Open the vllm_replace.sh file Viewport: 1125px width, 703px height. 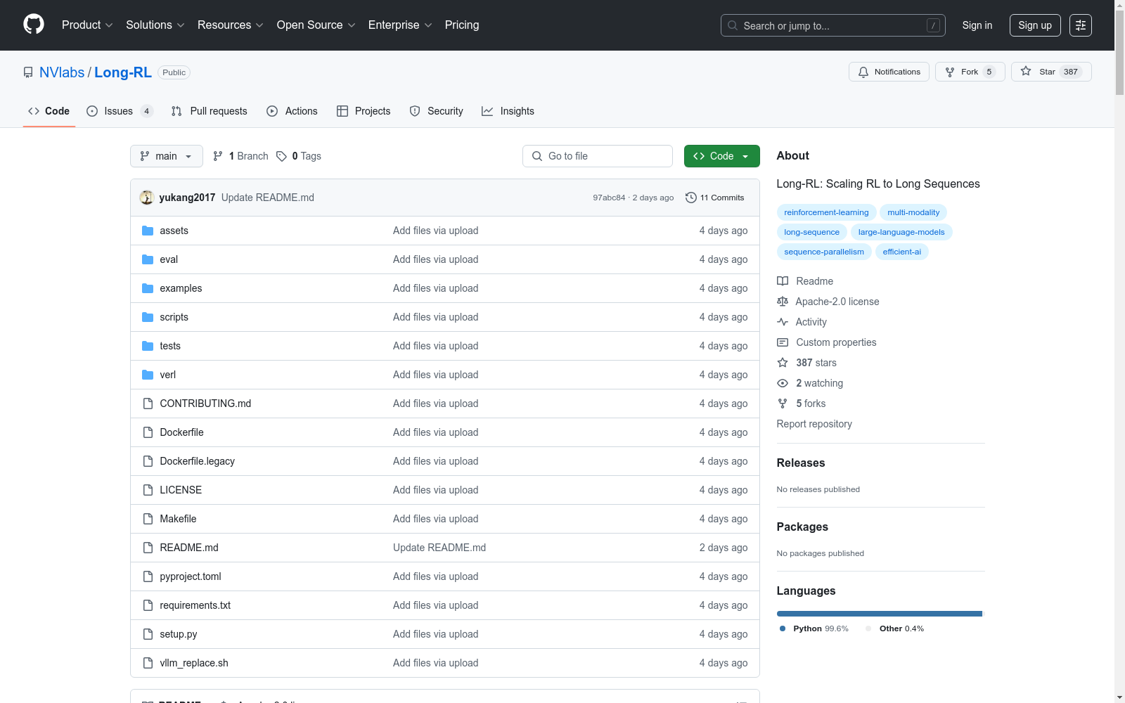[194, 663]
